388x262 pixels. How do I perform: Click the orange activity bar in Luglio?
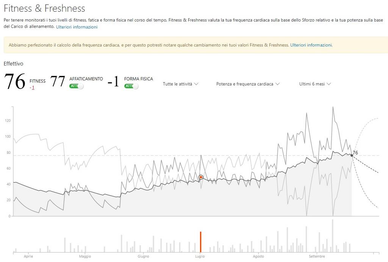click(x=201, y=242)
